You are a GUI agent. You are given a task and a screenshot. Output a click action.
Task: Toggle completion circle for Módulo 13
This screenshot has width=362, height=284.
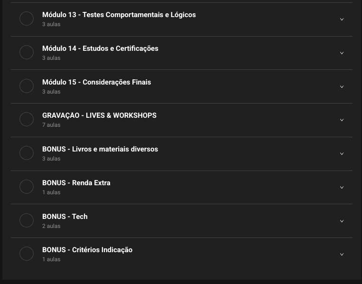point(27,19)
